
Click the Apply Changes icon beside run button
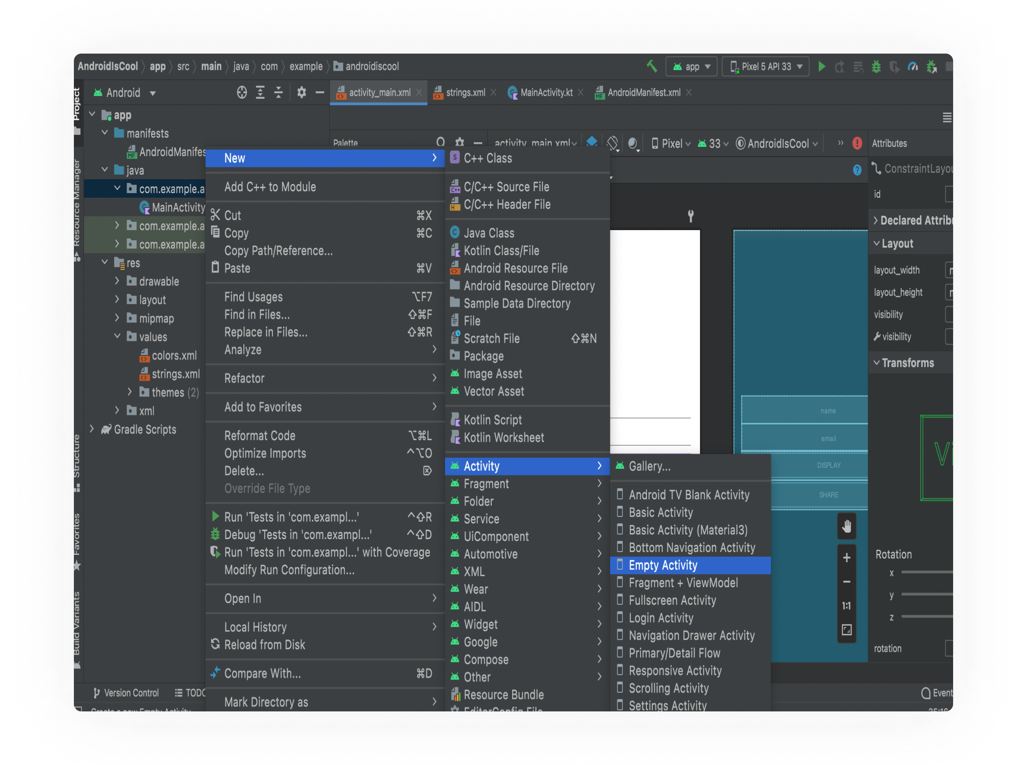click(x=839, y=67)
